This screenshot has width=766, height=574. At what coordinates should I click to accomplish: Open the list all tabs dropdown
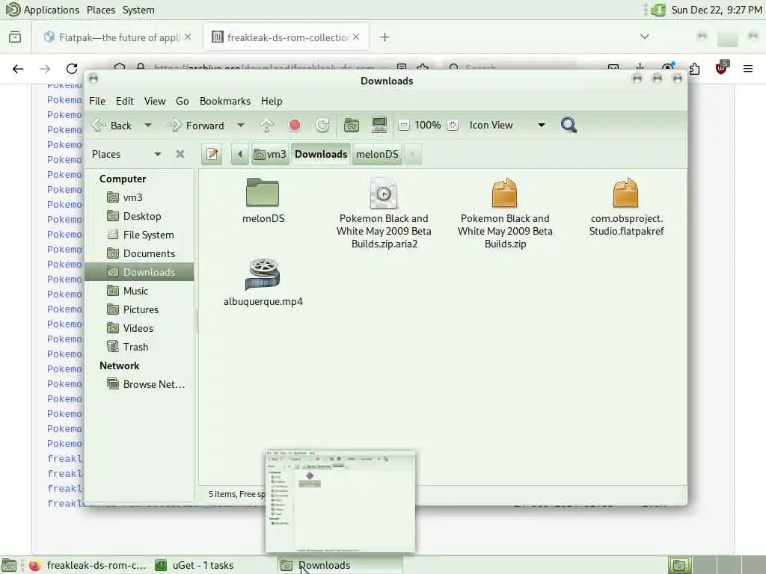pyautogui.click(x=644, y=37)
